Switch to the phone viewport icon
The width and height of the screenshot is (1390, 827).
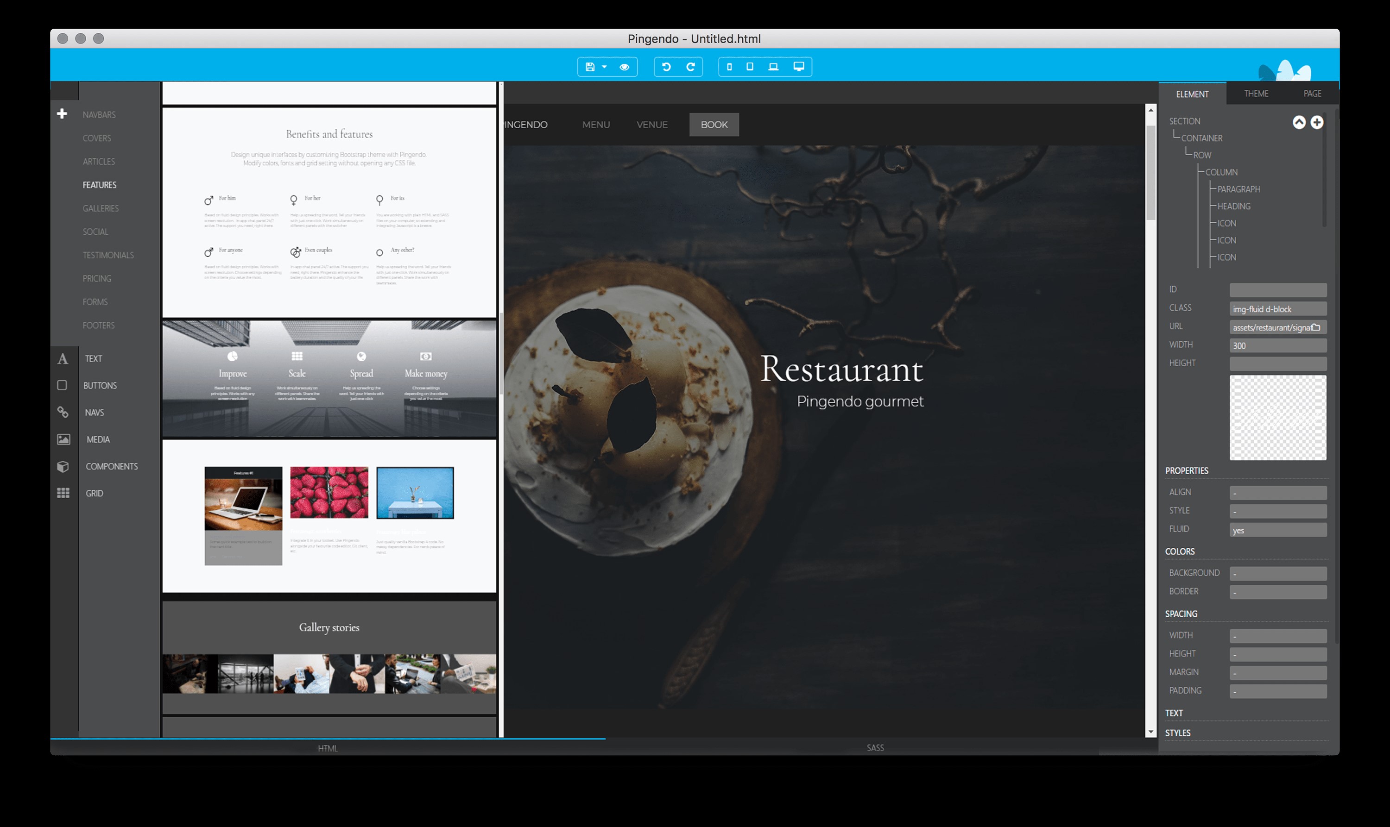click(x=729, y=67)
